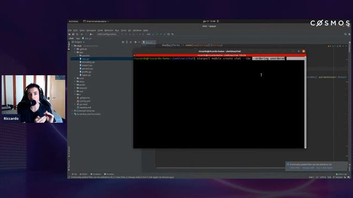Open the Window menu
353x198 pixels.
click(137, 30)
